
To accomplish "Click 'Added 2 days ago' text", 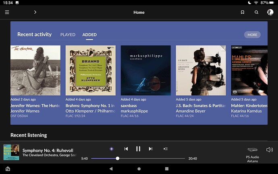I will coord(23,99).
